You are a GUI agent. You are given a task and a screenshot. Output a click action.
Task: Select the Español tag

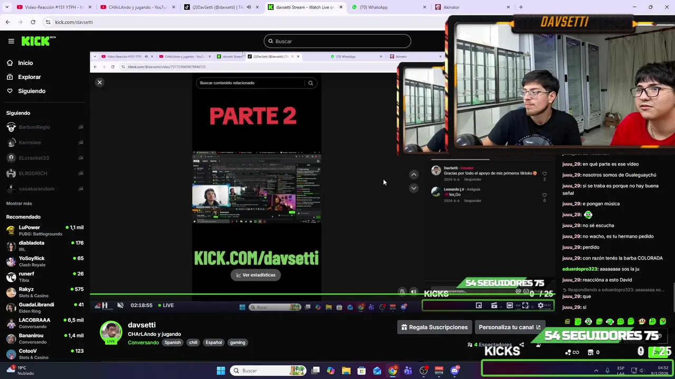tap(214, 343)
